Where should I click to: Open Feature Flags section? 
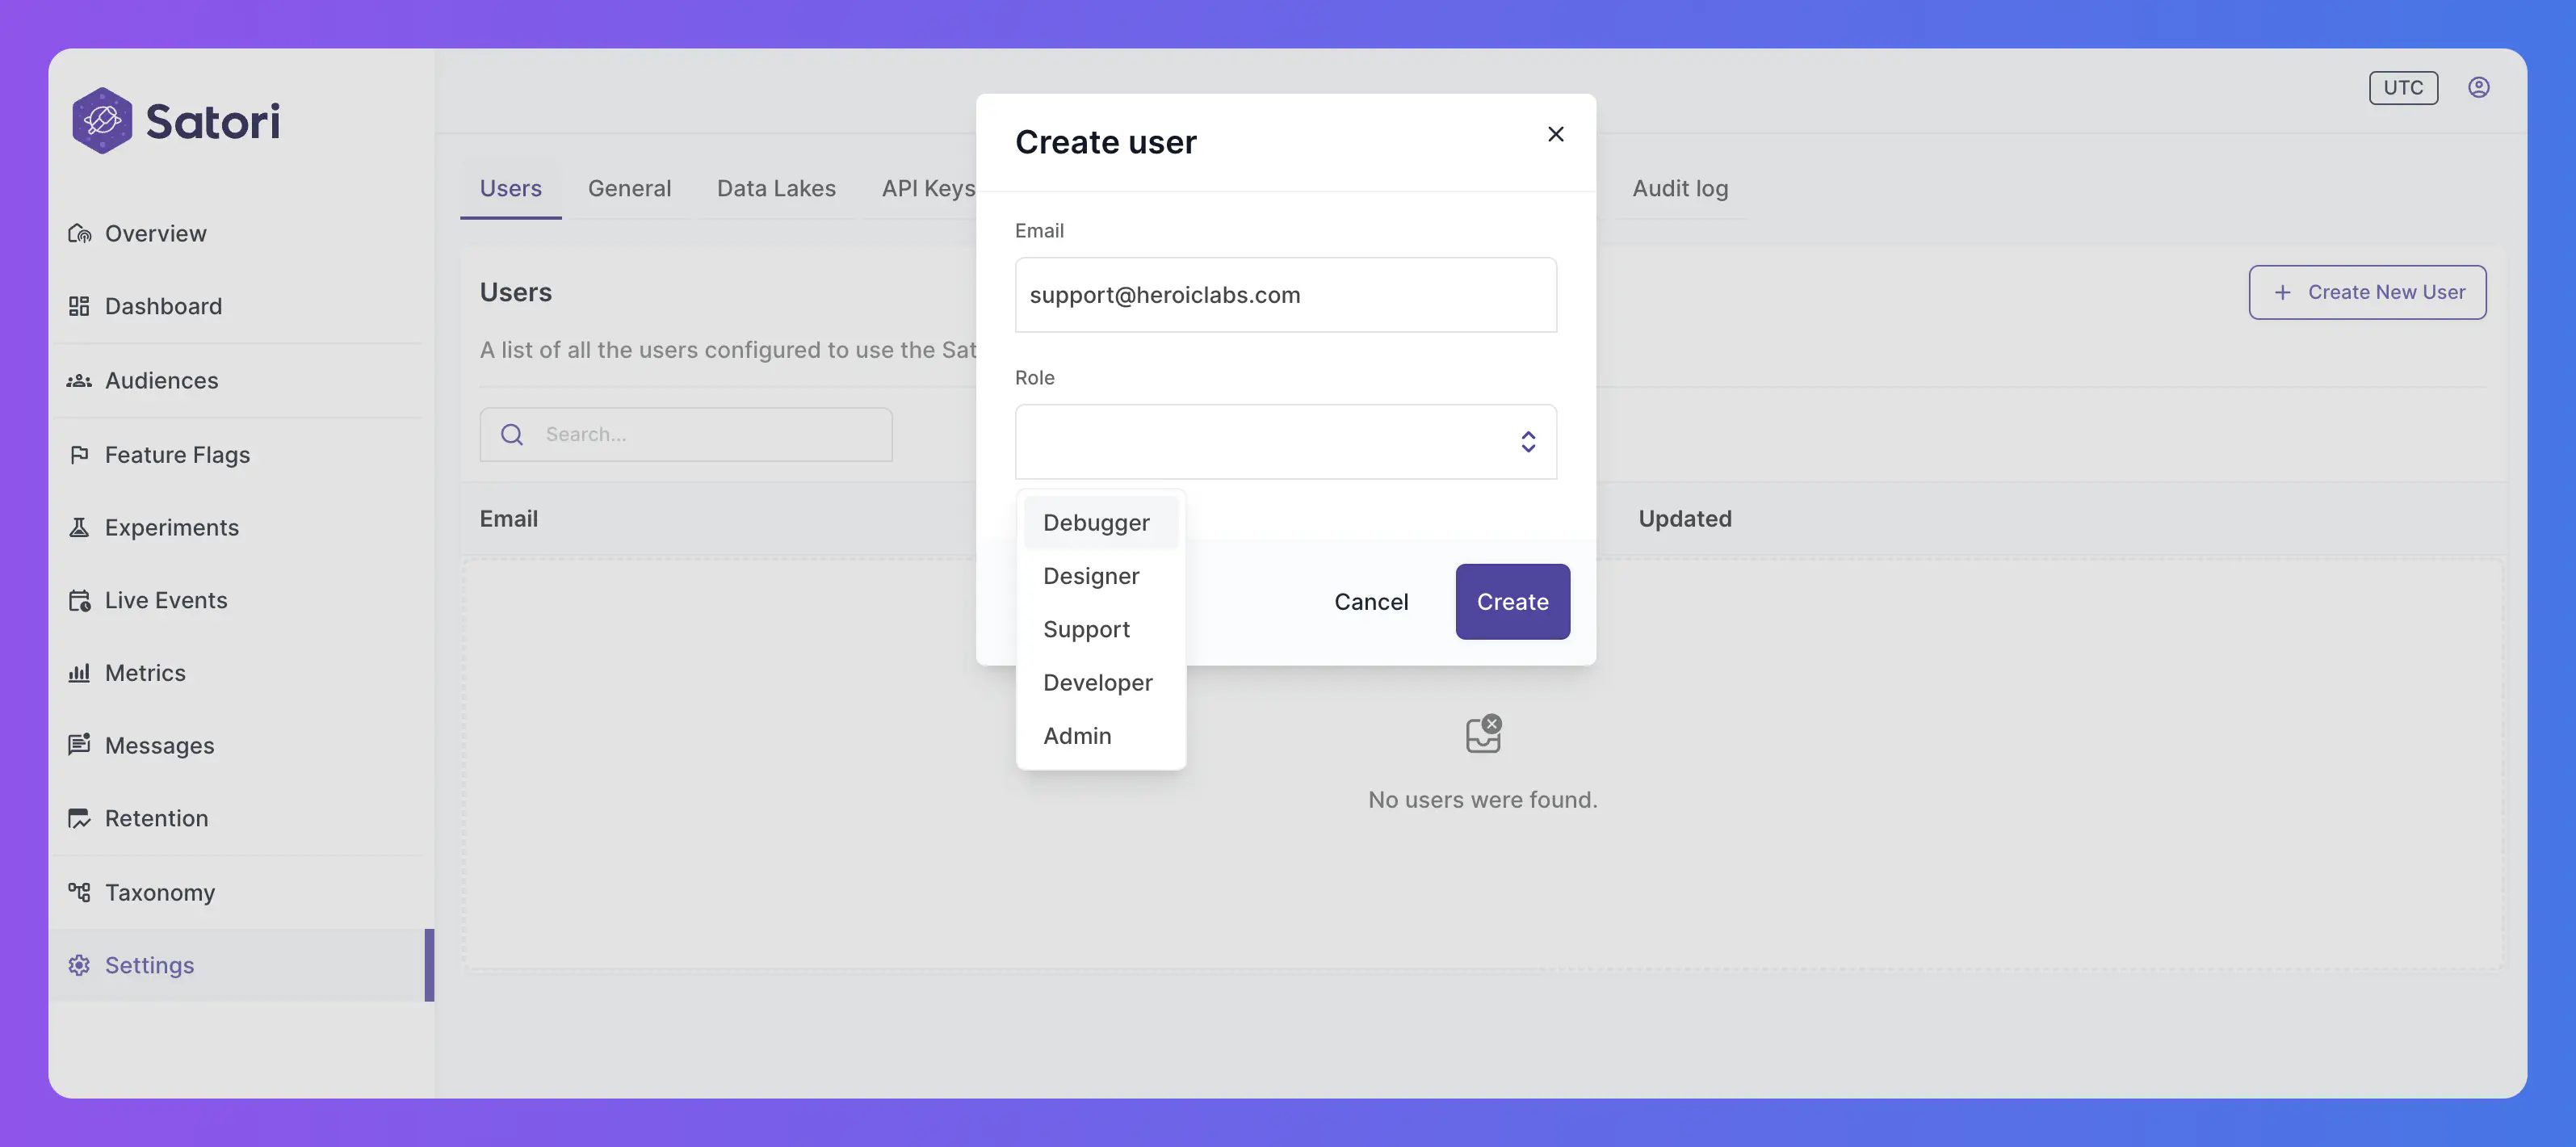coord(178,453)
